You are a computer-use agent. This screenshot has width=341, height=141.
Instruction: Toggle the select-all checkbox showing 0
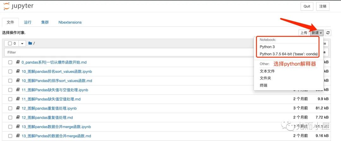point(10,43)
